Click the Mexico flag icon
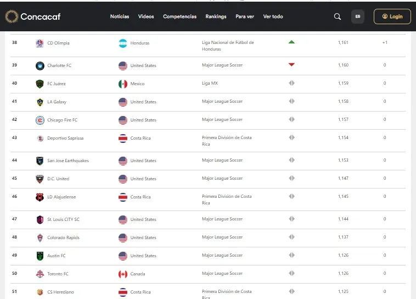Image resolution: width=416 pixels, height=299 pixels. (123, 84)
